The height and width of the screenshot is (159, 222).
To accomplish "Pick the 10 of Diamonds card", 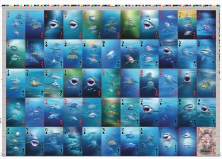I will coord(73,24).
